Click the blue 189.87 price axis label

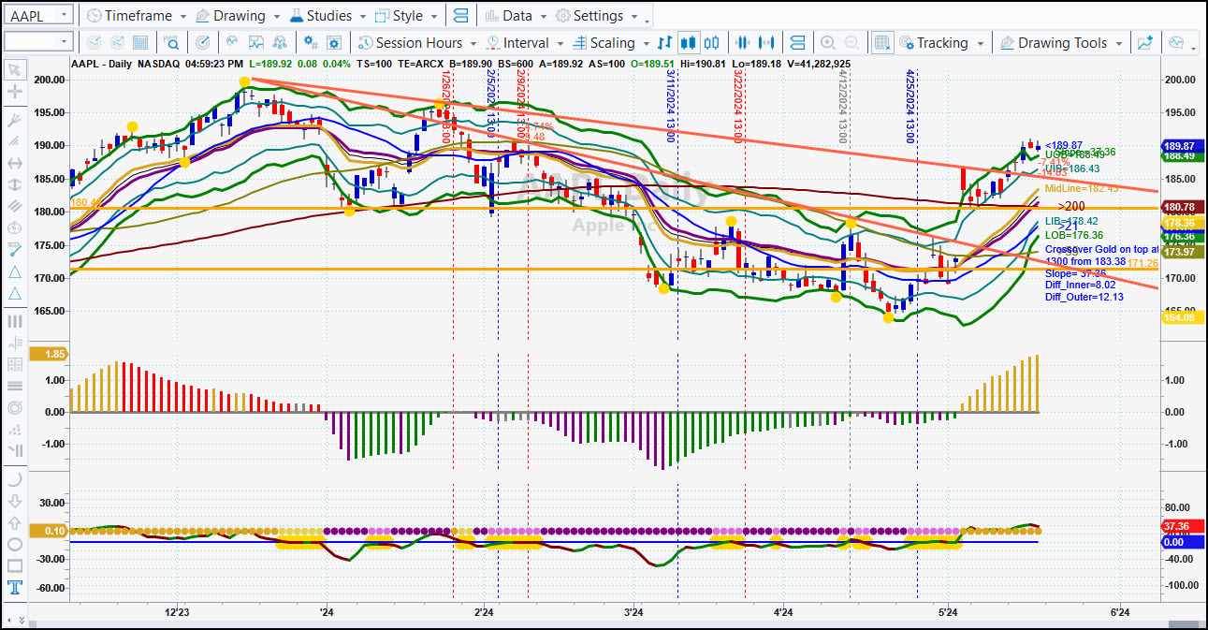(x=1181, y=146)
